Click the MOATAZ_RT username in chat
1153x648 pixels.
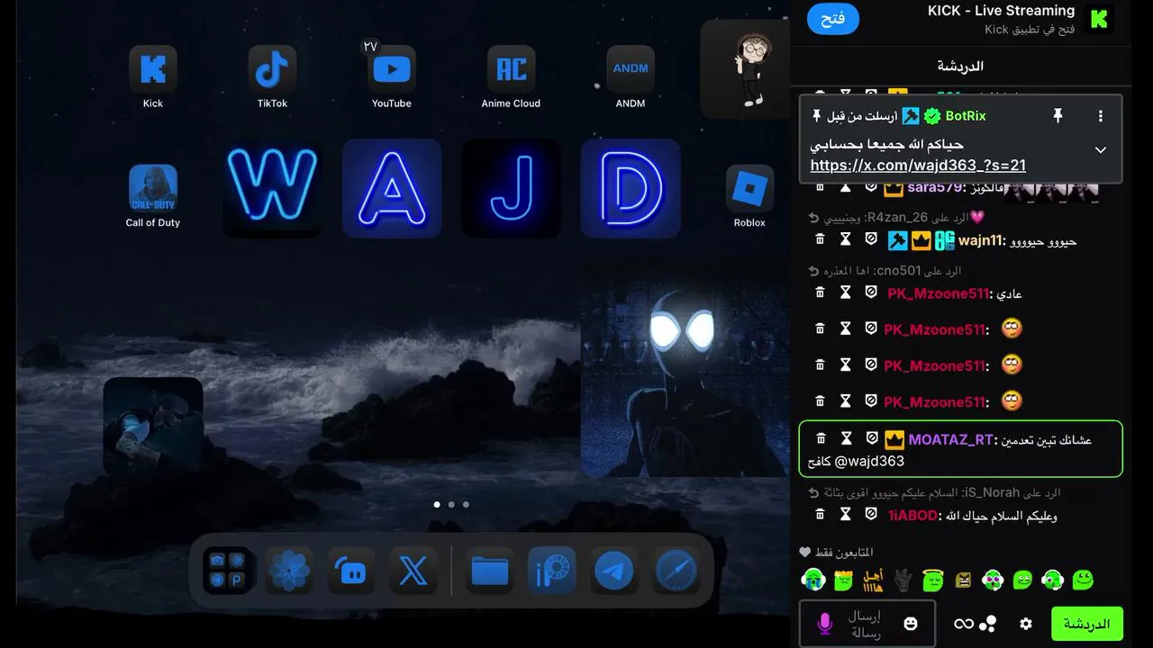951,439
